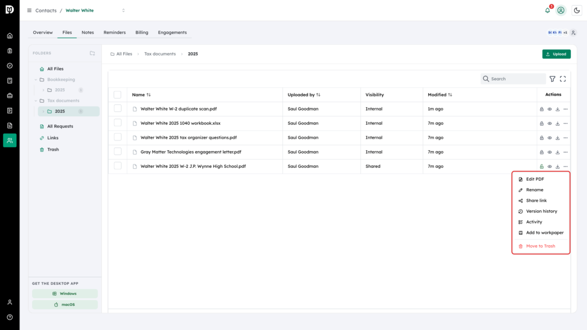Open the contact switcher next to Walter White
The image size is (587, 330).
click(x=124, y=10)
